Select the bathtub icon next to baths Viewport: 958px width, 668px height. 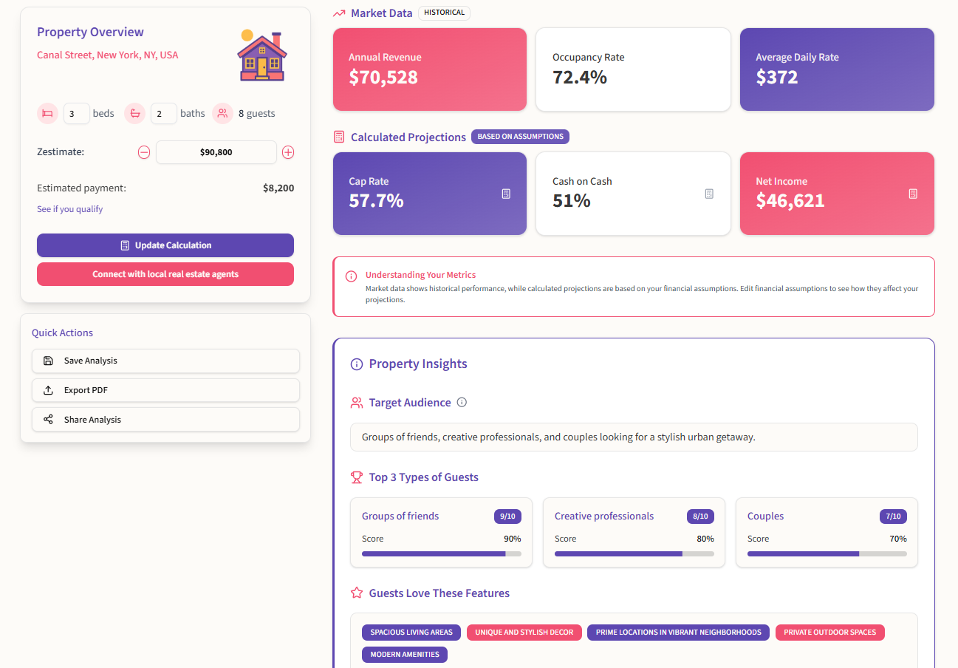[134, 113]
